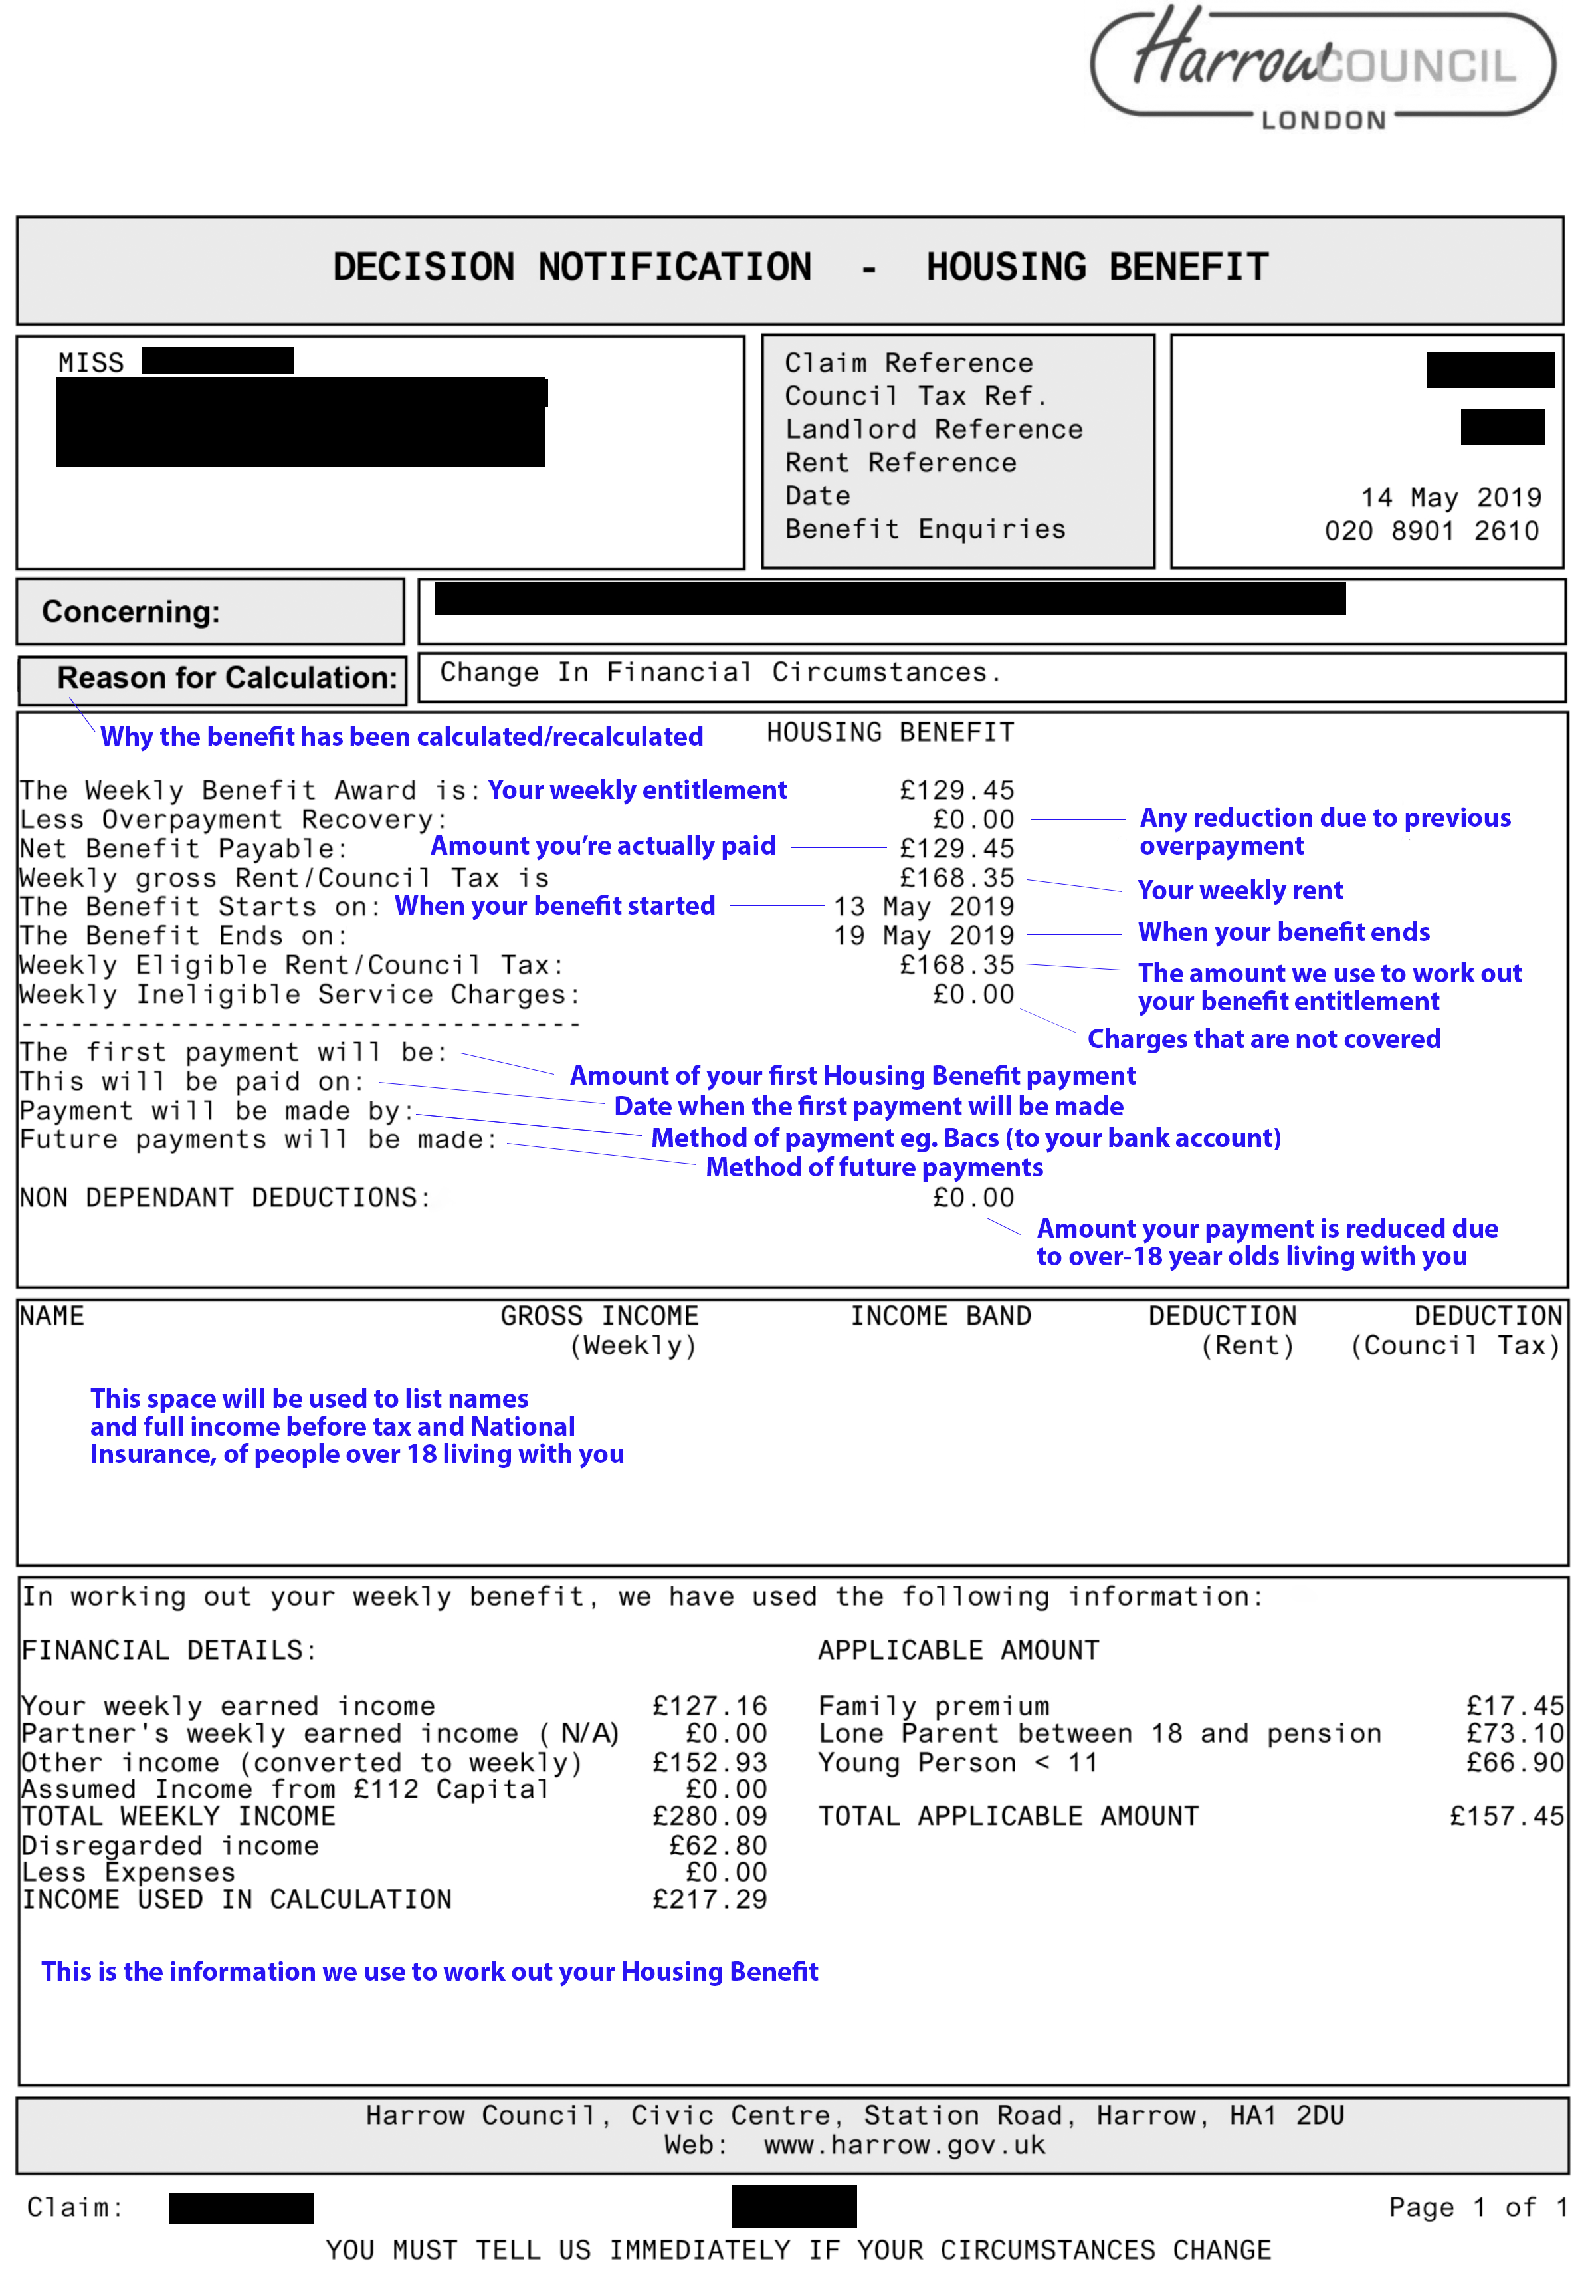1586x2273 pixels.
Task: Click the www.harrow.gov.uk web address
Action: pyautogui.click(x=904, y=2145)
